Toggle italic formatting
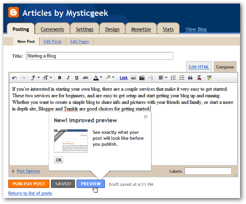 [x=68, y=78]
